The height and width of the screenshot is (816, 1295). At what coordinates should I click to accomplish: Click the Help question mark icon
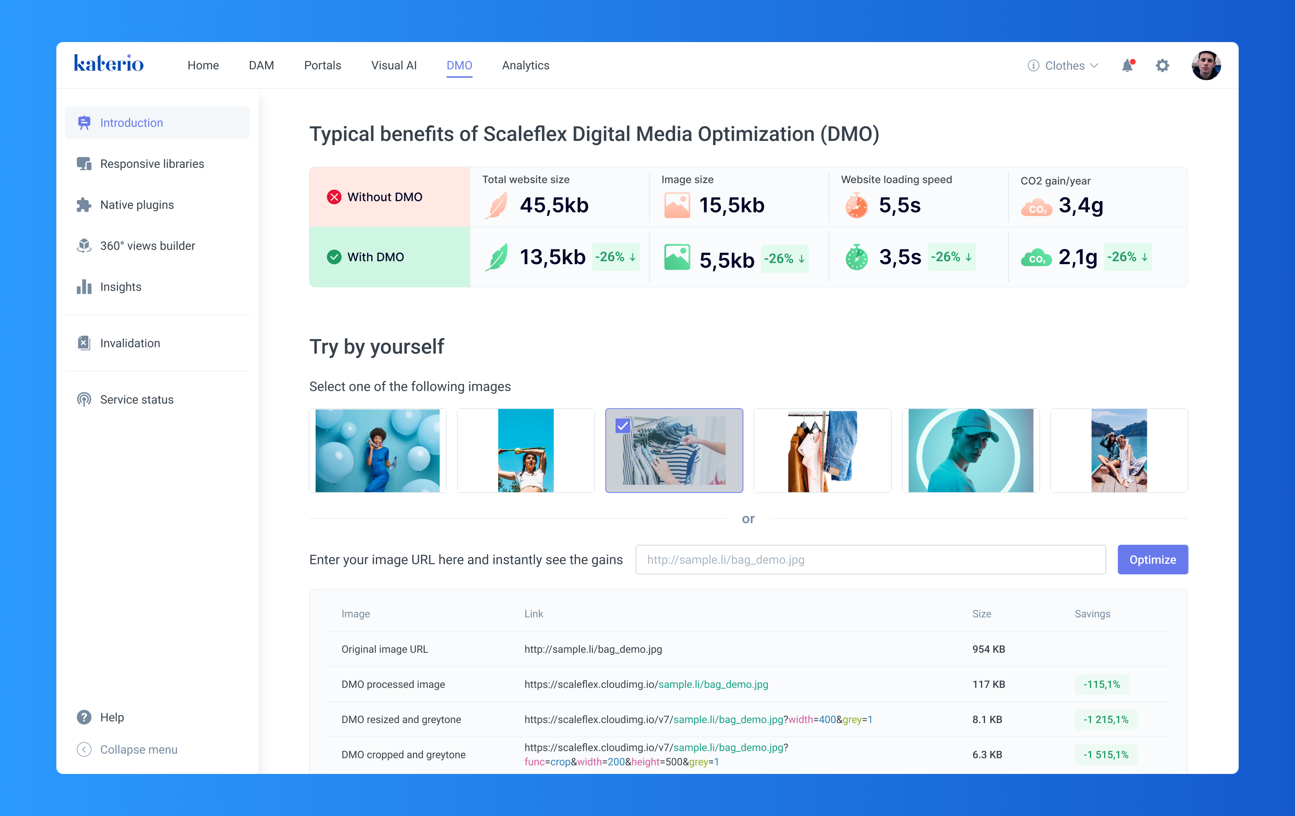pyautogui.click(x=84, y=717)
